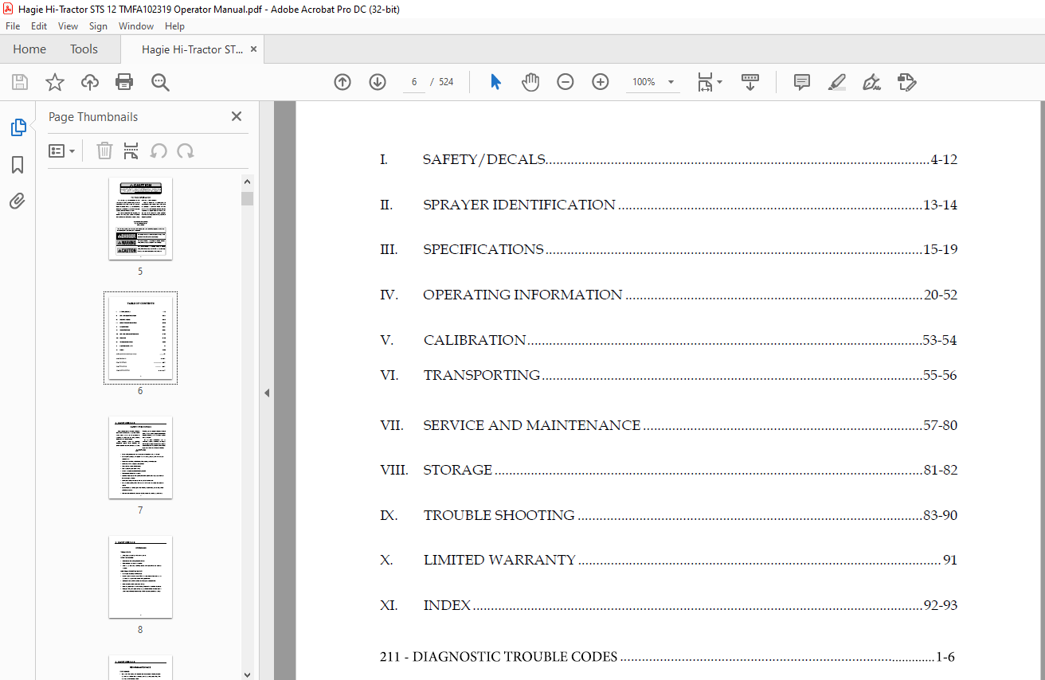Click the SAFETY/DECALS contents entry

point(668,159)
